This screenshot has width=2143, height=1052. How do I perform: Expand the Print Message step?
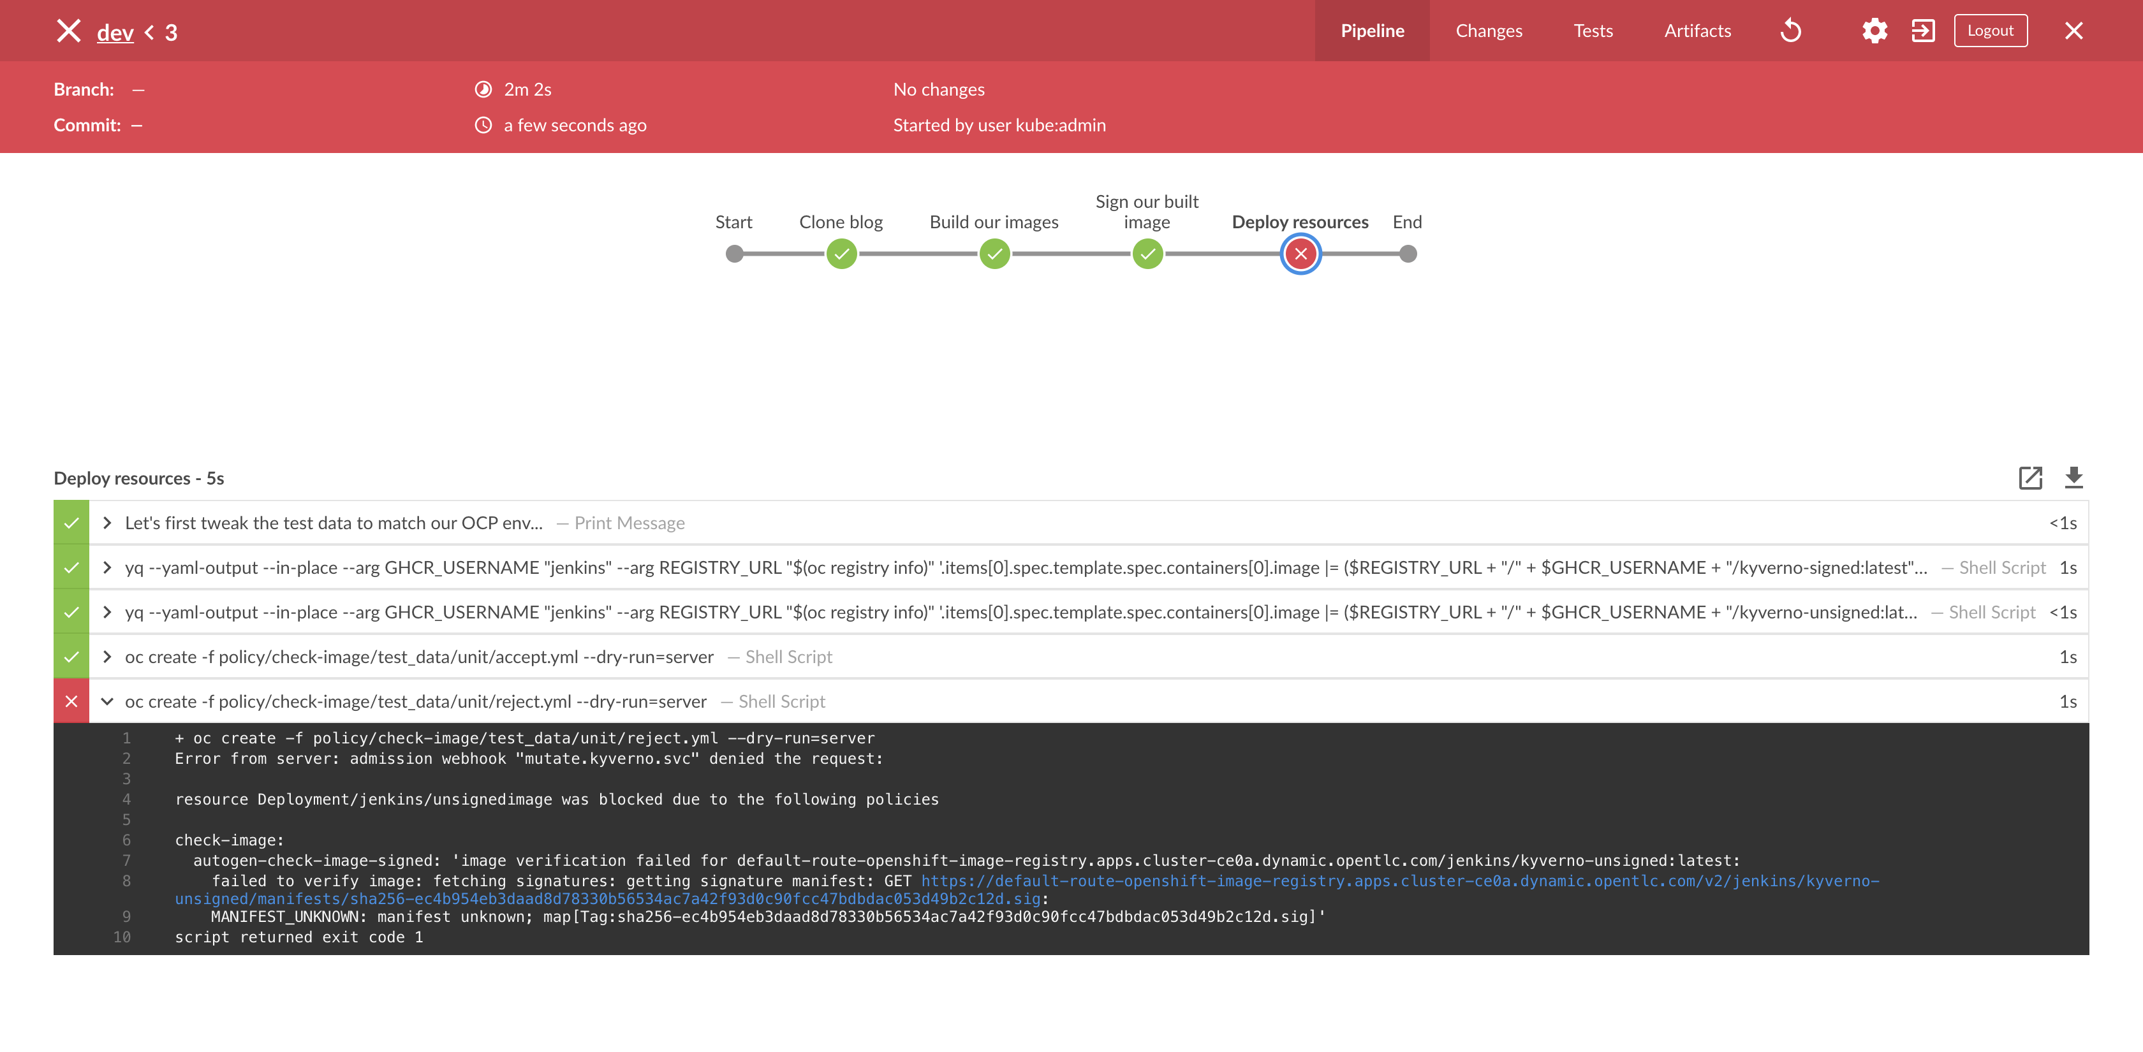(x=107, y=523)
